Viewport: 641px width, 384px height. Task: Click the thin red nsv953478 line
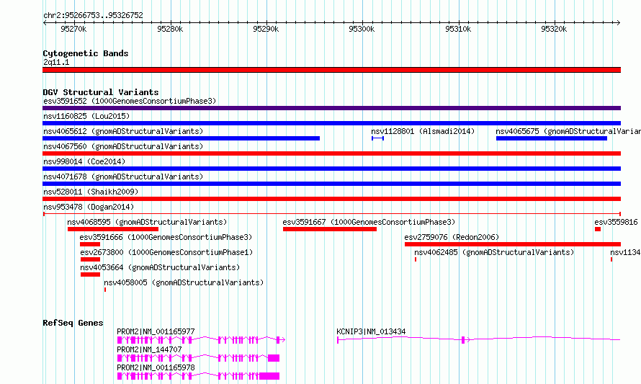331,214
